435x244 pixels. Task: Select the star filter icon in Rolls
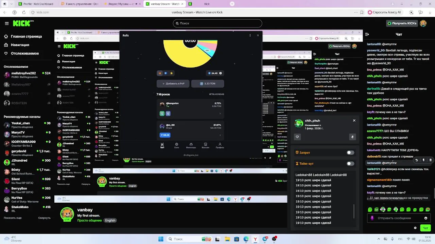[171, 73]
